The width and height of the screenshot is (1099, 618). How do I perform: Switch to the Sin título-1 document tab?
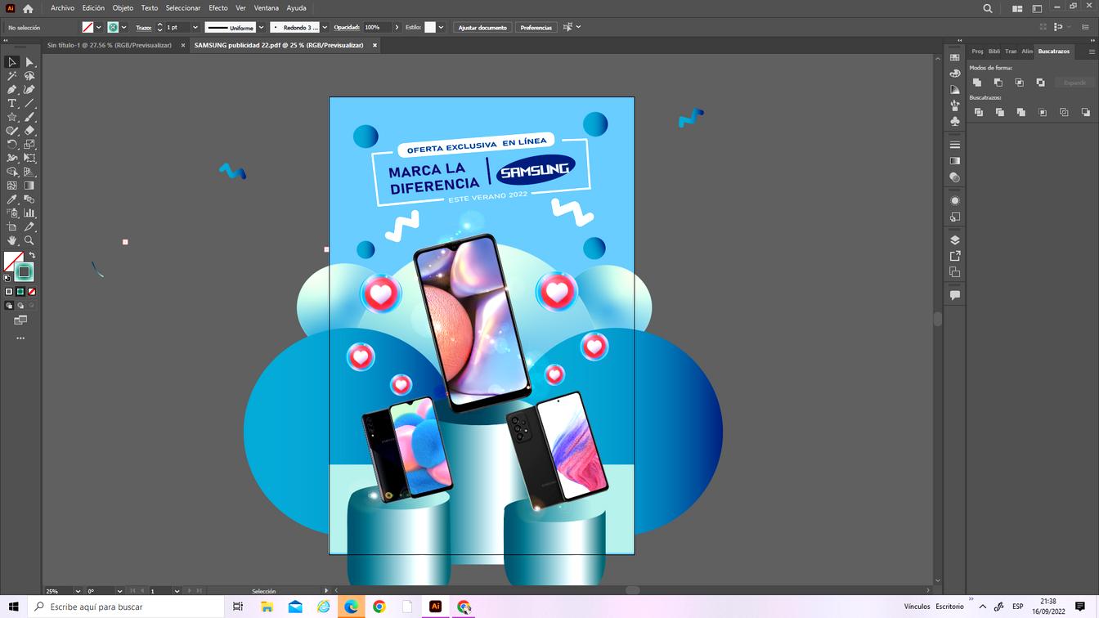[110, 46]
